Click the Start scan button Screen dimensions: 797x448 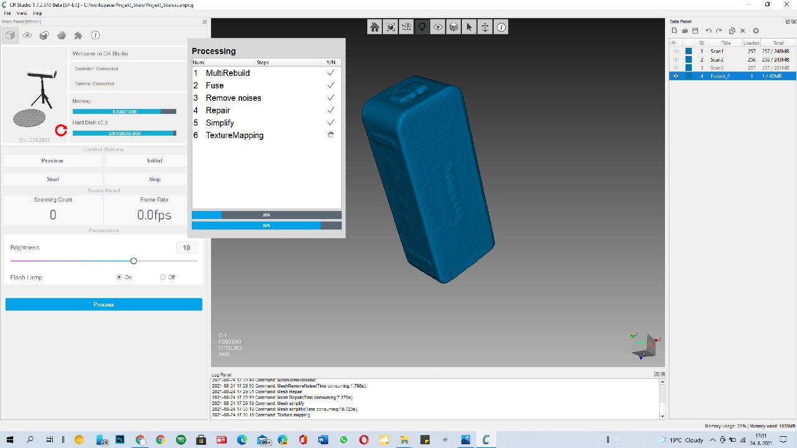(x=52, y=179)
